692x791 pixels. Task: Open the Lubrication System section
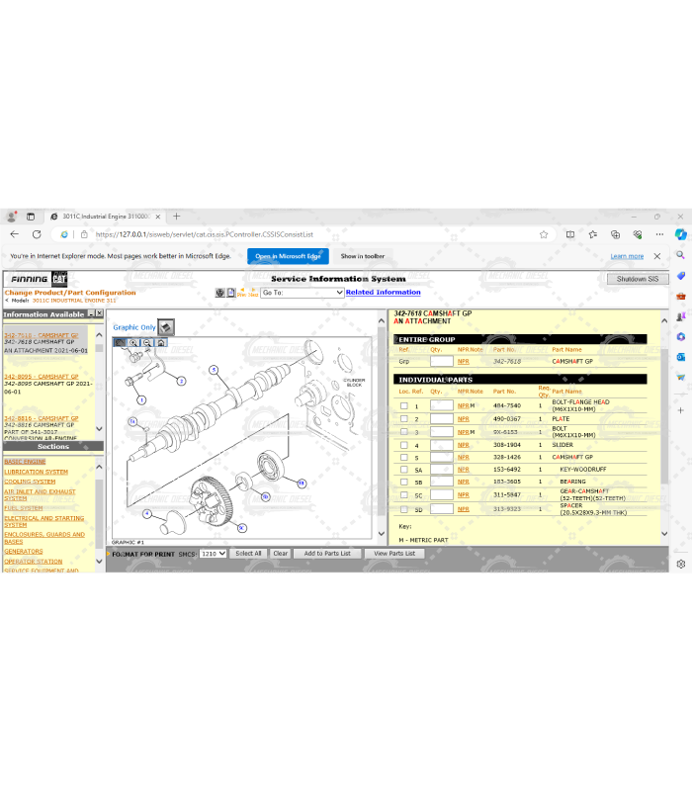tap(36, 472)
